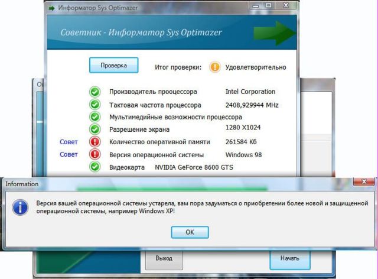Image resolution: width=378 pixels, height=279 pixels.
Task: Click the Начать button
Action: click(290, 259)
